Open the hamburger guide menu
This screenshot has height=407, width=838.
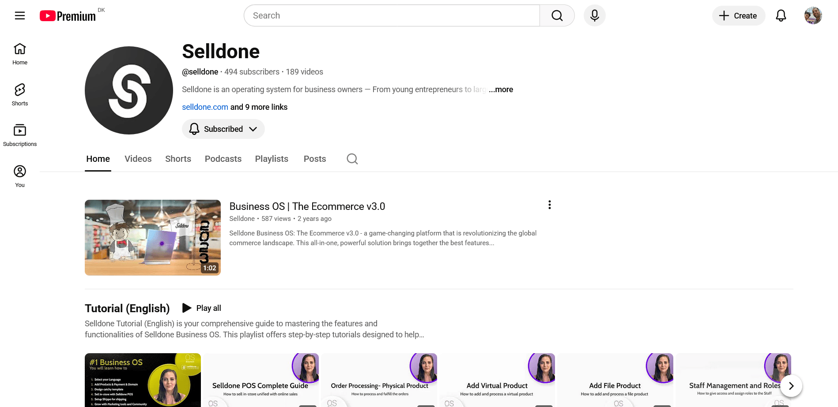point(20,16)
